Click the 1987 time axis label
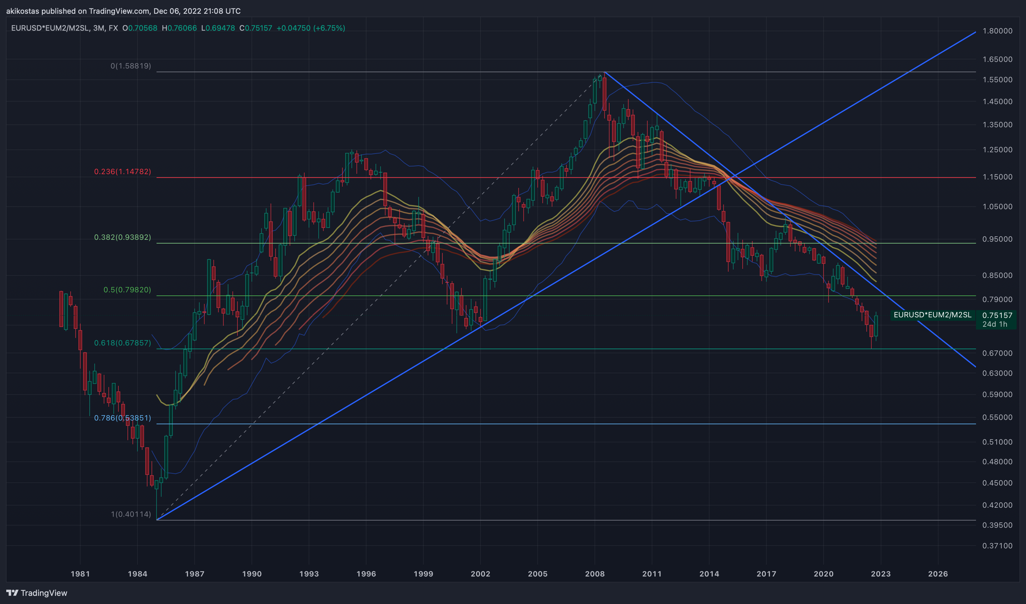 point(195,574)
